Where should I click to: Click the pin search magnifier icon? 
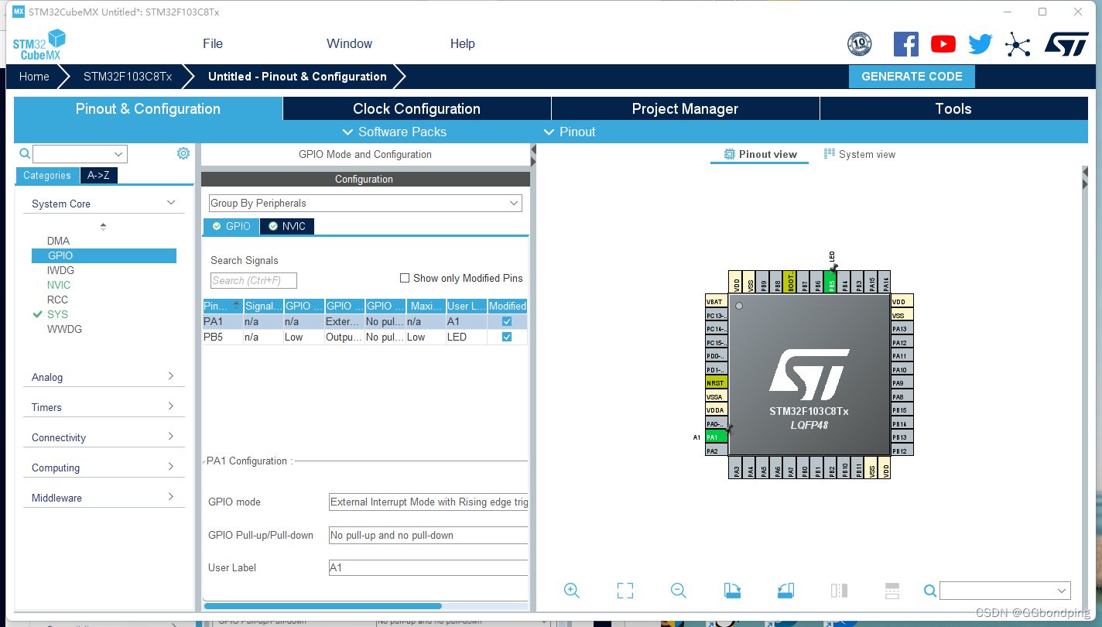(x=930, y=591)
